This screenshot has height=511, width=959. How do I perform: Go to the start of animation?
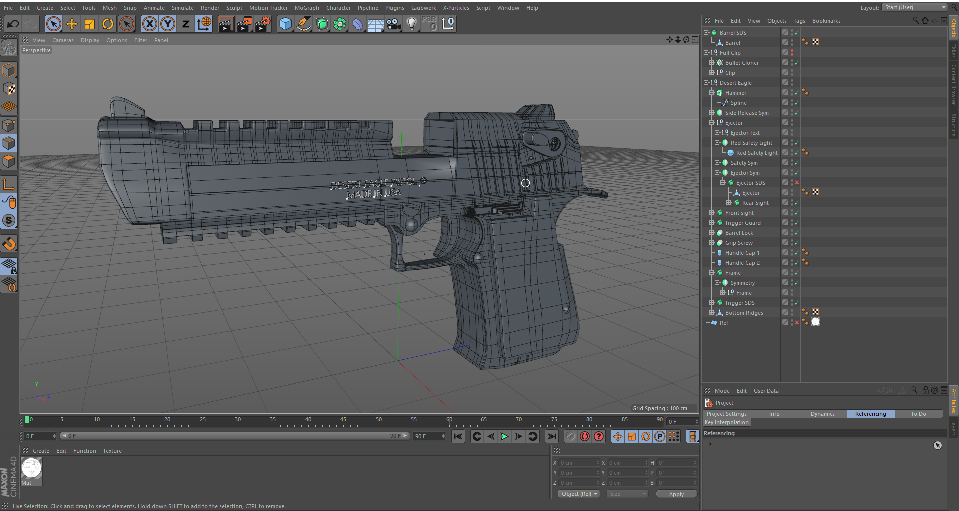click(x=458, y=436)
